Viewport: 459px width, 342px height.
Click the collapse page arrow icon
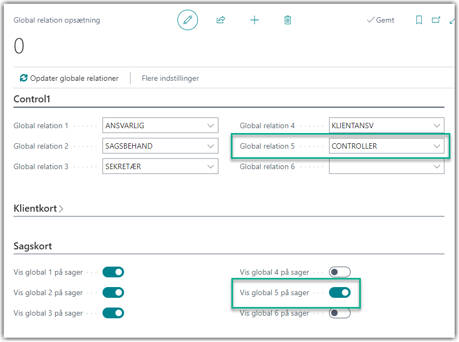[452, 20]
